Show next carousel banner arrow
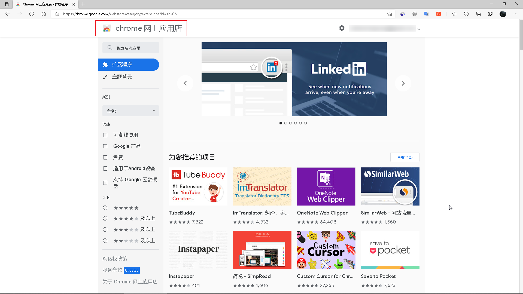 pyautogui.click(x=403, y=83)
